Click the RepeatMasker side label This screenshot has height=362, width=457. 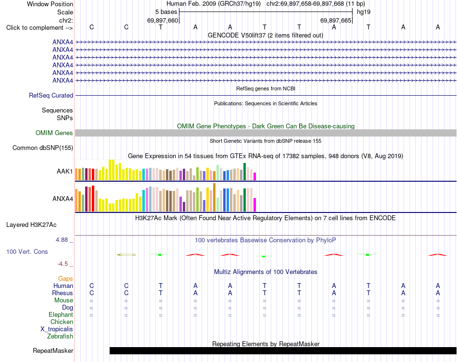point(53,350)
